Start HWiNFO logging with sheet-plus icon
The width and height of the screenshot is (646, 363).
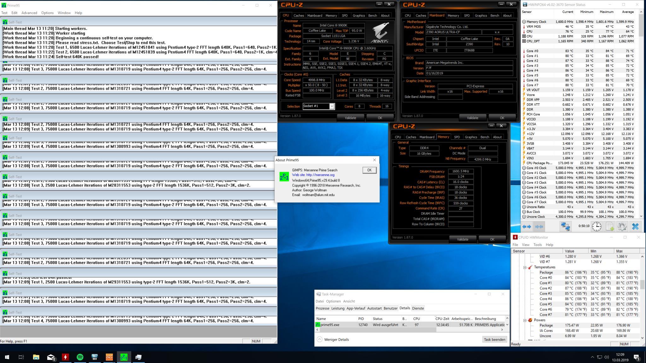(609, 227)
